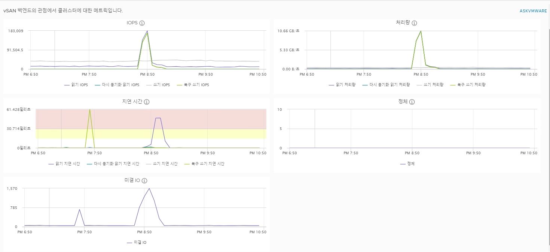Click the green latency spike near 7:45
550x252 pixels.
click(x=90, y=110)
